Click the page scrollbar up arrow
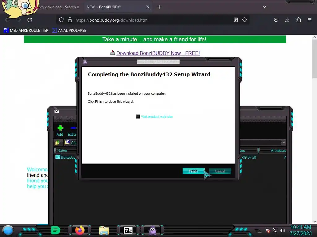 [315, 37]
